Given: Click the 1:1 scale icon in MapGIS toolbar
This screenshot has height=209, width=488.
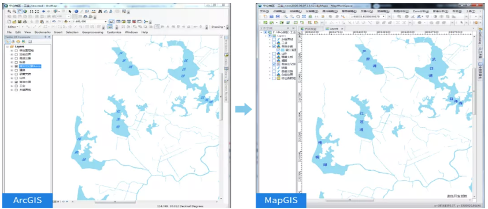Looking at the screenshot, I should click(x=316, y=17).
